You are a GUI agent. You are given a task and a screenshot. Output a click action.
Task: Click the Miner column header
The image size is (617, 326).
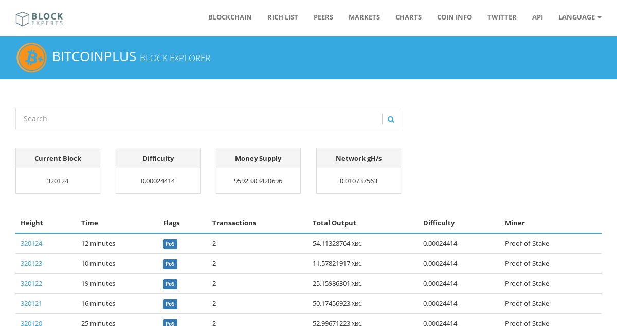point(515,223)
